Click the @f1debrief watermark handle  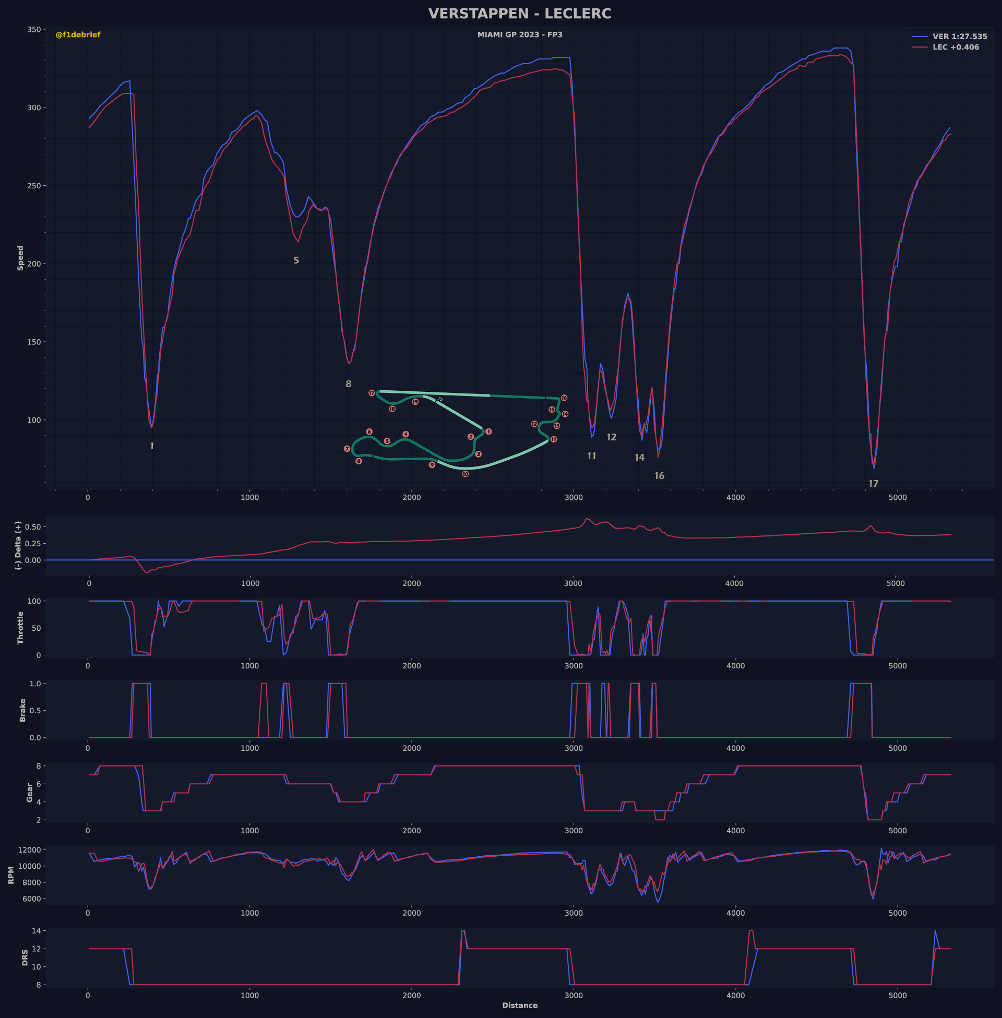click(78, 35)
